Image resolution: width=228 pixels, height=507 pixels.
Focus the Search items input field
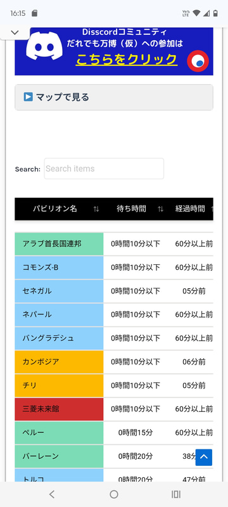pyautogui.click(x=104, y=169)
